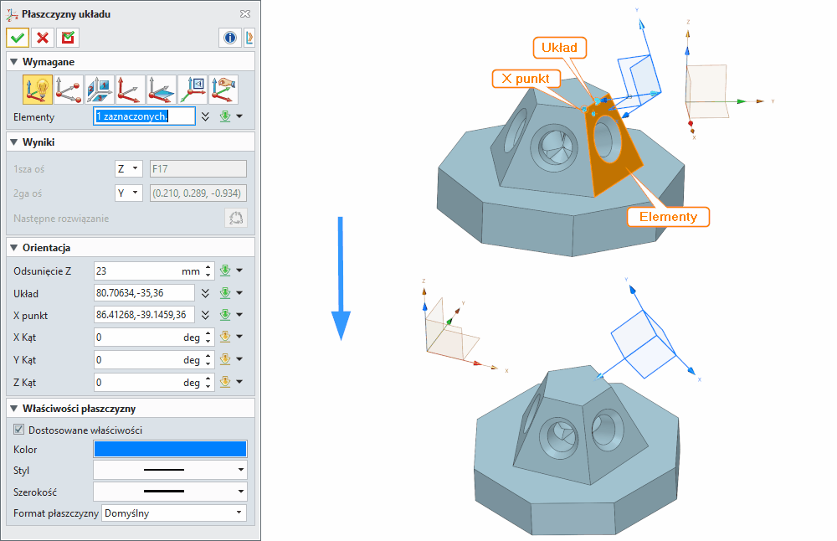Screen dimensions: 837x541
Task: Confirm with the green checkmark OK button
Action: (18, 38)
